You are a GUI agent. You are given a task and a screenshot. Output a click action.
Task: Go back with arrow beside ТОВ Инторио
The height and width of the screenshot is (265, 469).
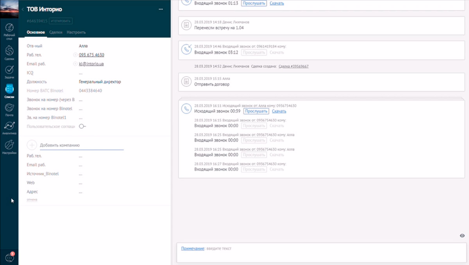[x=23, y=9]
